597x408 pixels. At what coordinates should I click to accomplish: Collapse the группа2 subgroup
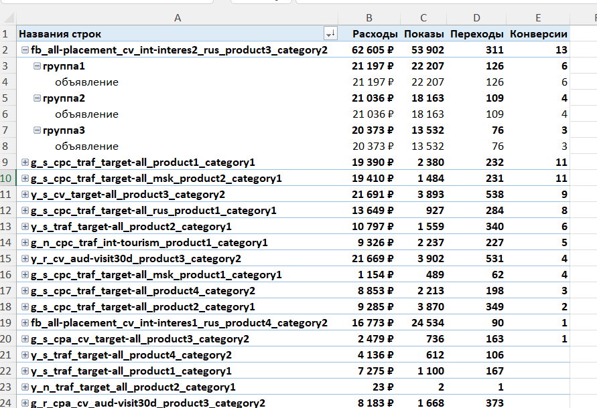click(x=37, y=98)
